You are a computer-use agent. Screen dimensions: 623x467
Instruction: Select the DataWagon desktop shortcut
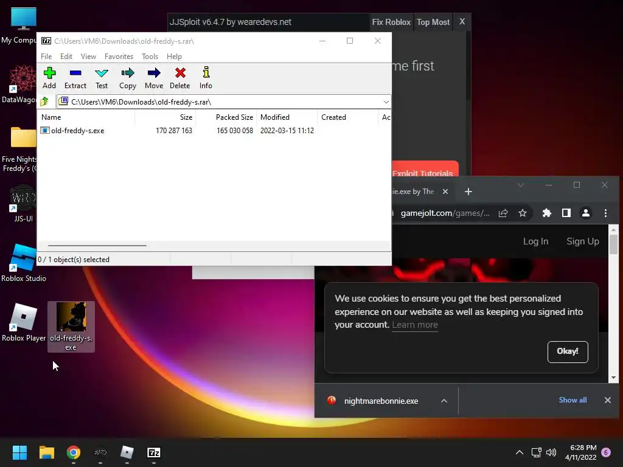tap(19, 84)
